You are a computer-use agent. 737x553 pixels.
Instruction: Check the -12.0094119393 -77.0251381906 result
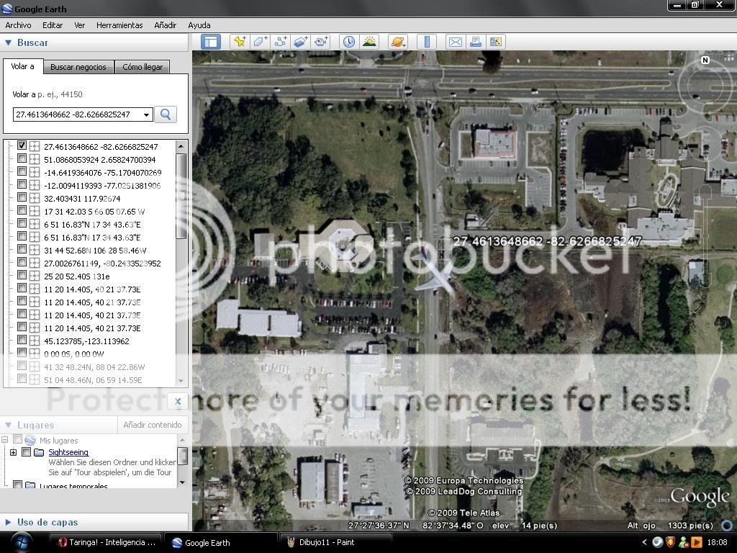pos(22,184)
